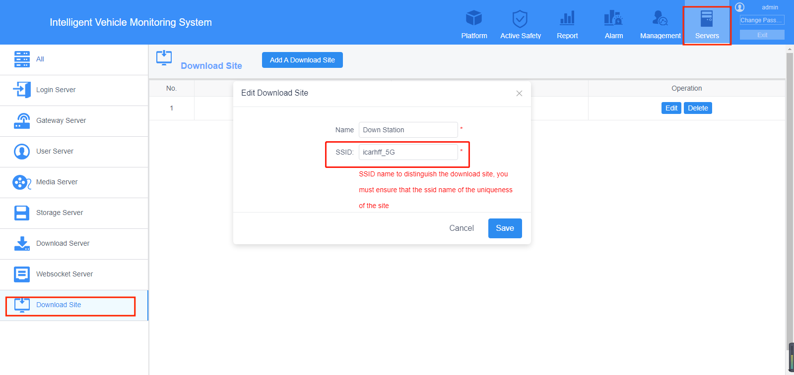Click the Intelligent Vehicle Monitoring System title

point(131,22)
